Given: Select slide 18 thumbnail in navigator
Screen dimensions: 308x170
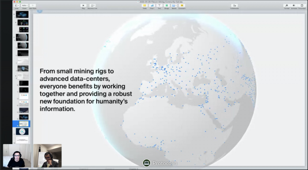Looking at the screenshot, I should click(x=22, y=140).
